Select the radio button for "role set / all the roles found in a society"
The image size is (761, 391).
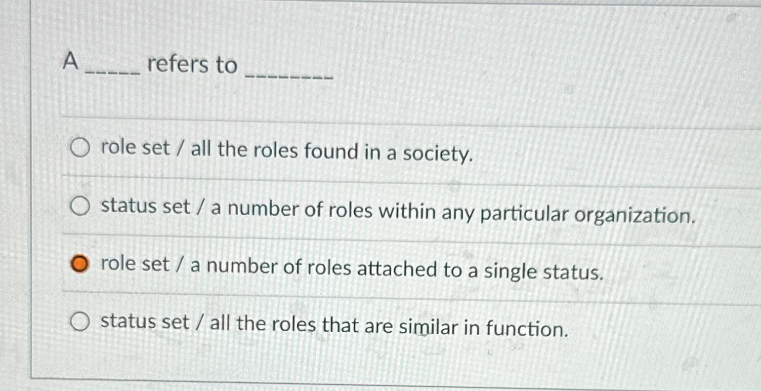pyautogui.click(x=80, y=149)
